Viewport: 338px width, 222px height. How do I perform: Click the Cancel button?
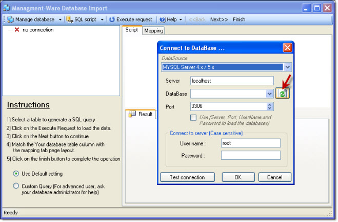coord(275,177)
